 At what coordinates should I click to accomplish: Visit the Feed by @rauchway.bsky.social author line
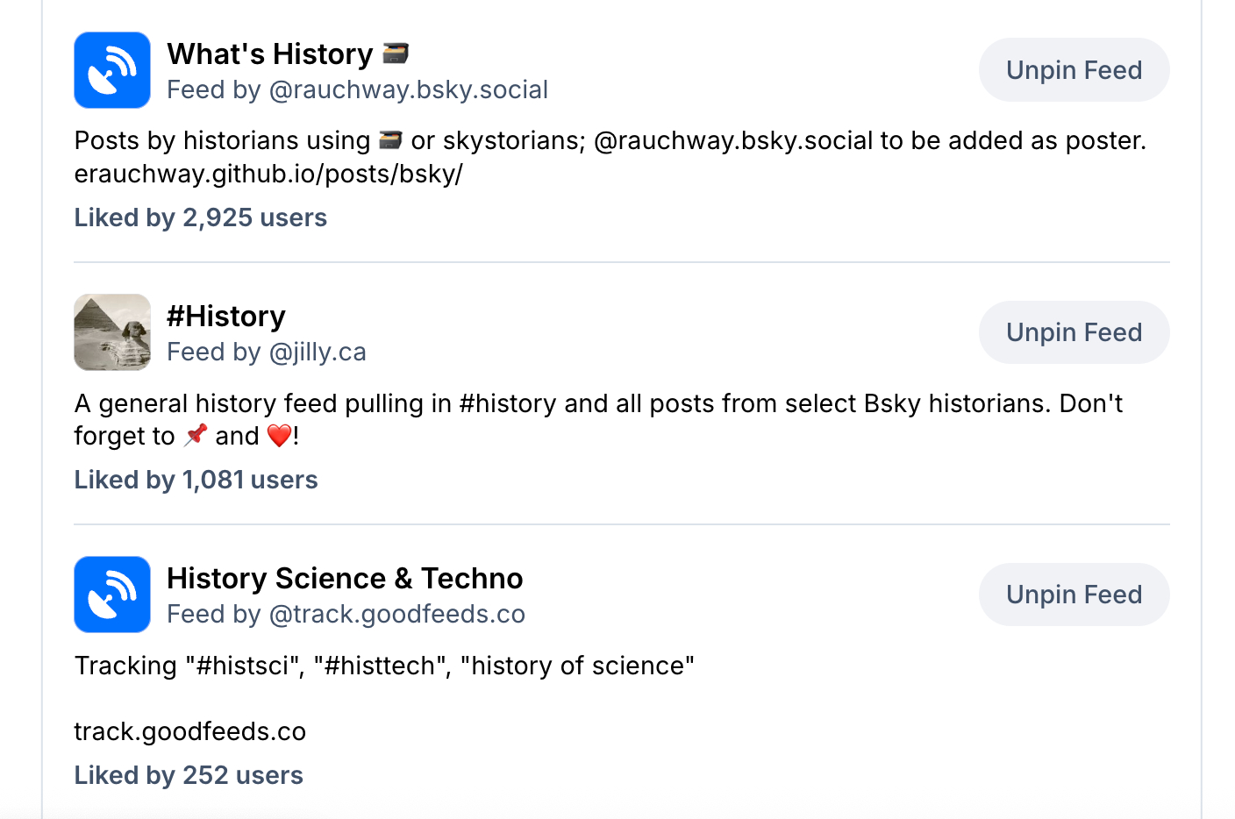tap(357, 89)
